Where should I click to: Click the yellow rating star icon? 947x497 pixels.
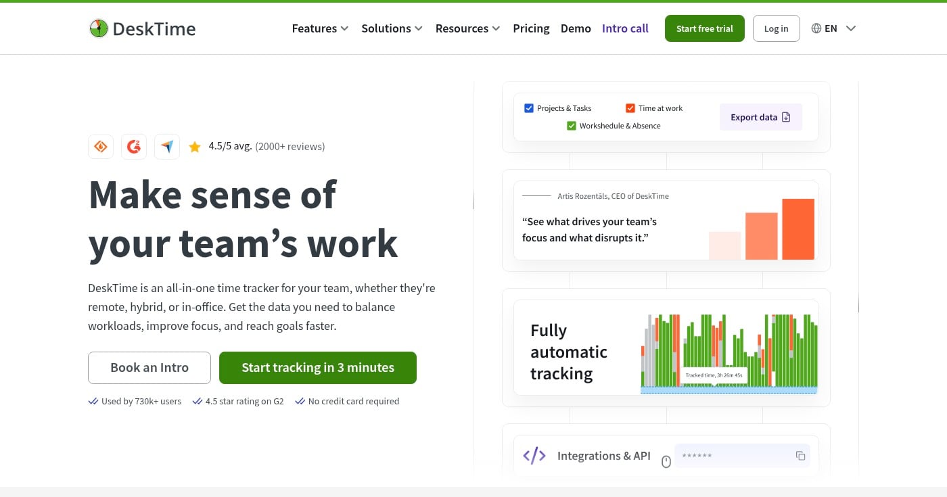[195, 147]
